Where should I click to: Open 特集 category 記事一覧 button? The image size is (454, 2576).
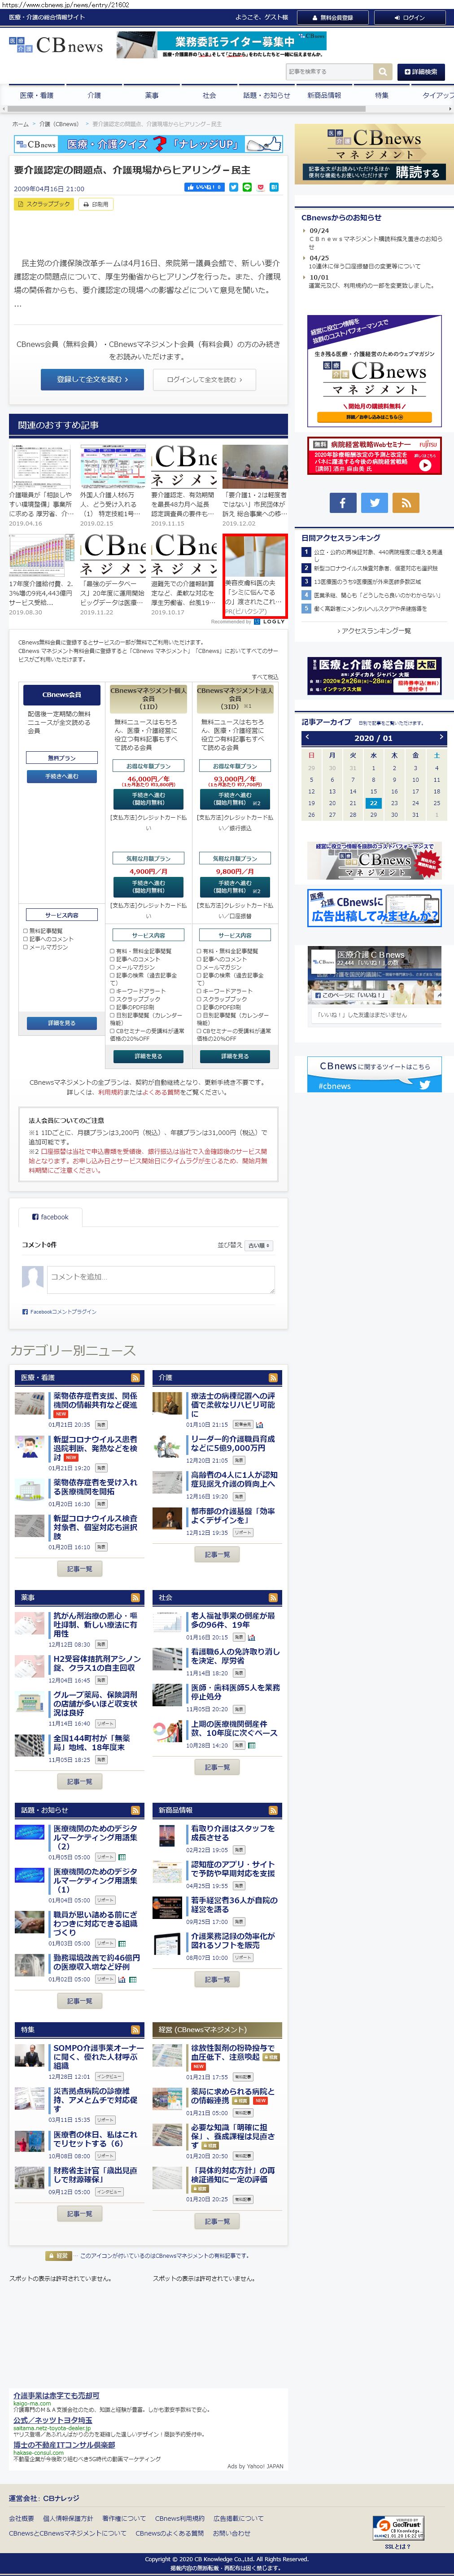point(80,2214)
